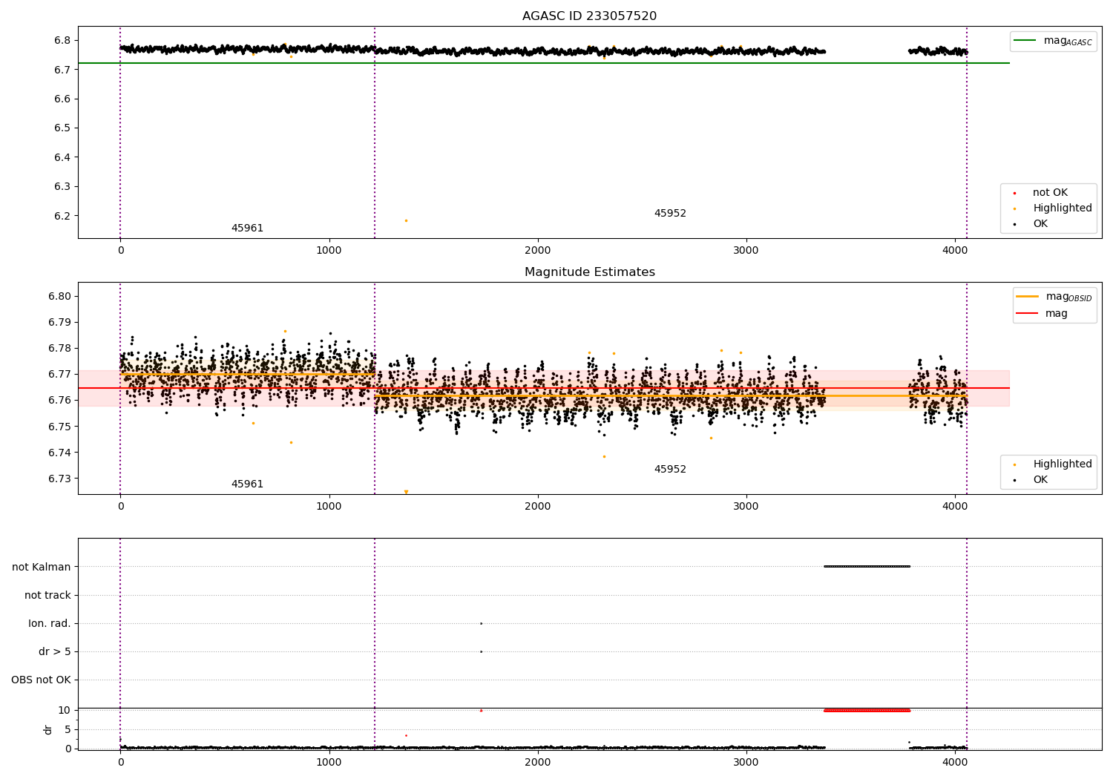1113x779 pixels.
Task: Click the '6.5' y-tick label in top plot
Action: tap(63, 128)
